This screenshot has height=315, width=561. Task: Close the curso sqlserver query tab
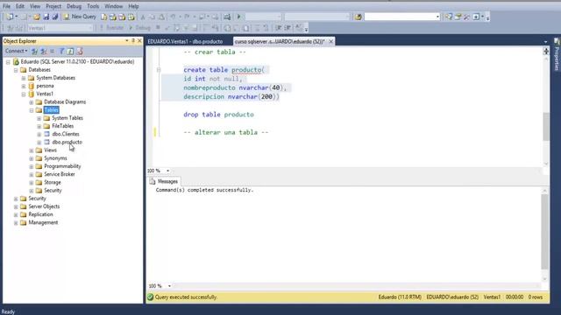[x=331, y=41]
